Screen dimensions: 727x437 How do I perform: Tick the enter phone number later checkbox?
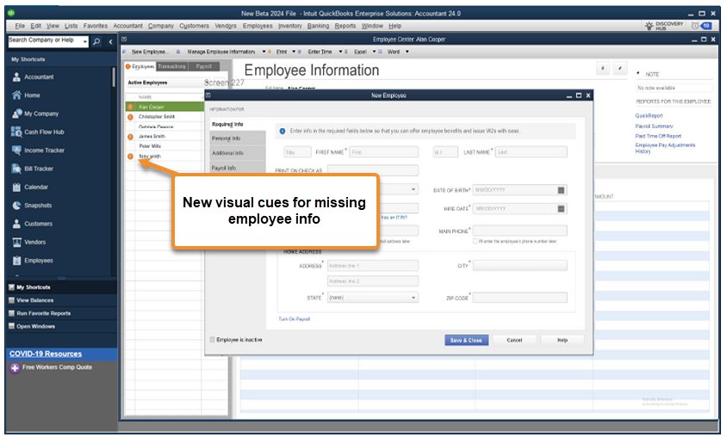click(x=476, y=242)
